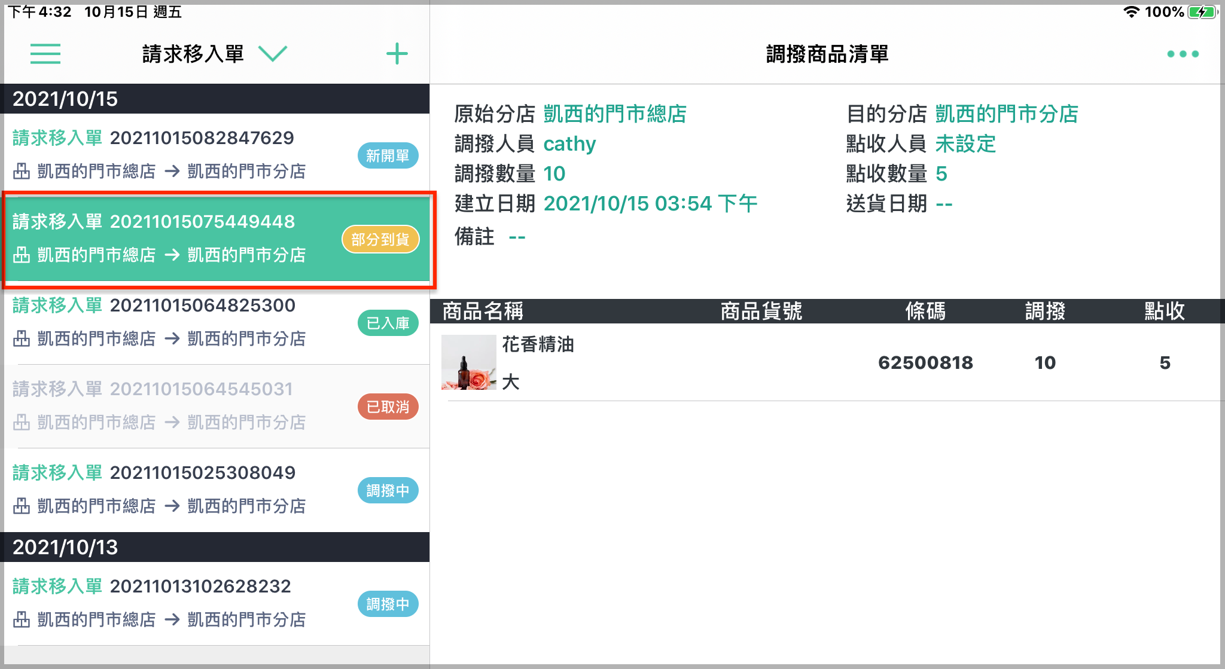
Task: Click the 新開單 status badge
Action: point(388,155)
